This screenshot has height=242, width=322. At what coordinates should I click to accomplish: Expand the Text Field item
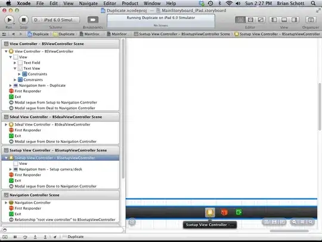pyautogui.click(x=15, y=63)
